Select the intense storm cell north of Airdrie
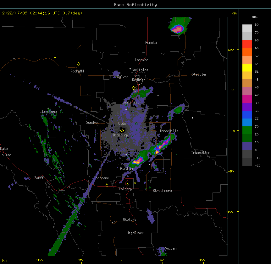The image size is (271, 264). pyautogui.click(x=138, y=161)
